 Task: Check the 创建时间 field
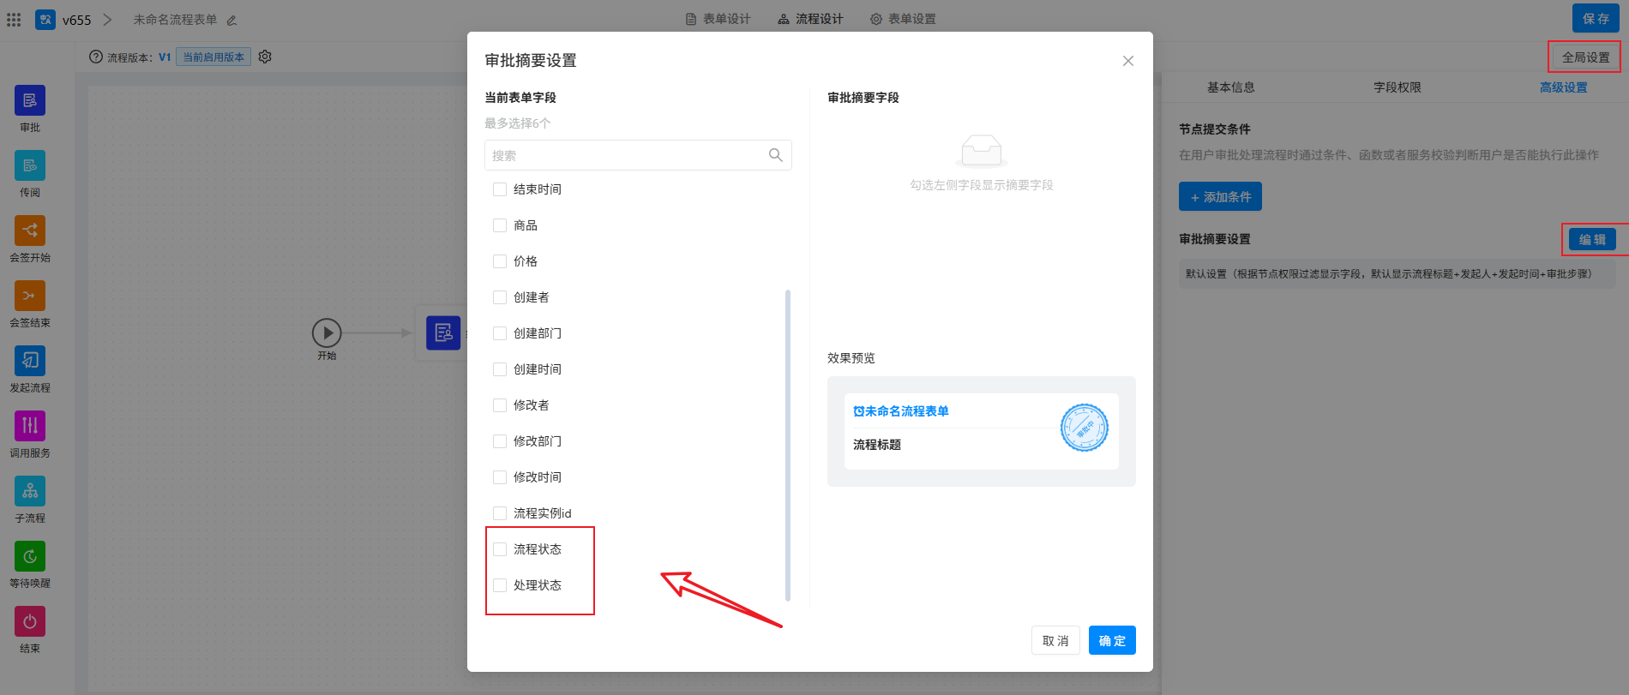click(500, 369)
